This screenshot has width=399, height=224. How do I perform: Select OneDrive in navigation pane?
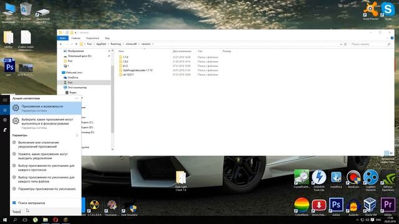pos(71,77)
